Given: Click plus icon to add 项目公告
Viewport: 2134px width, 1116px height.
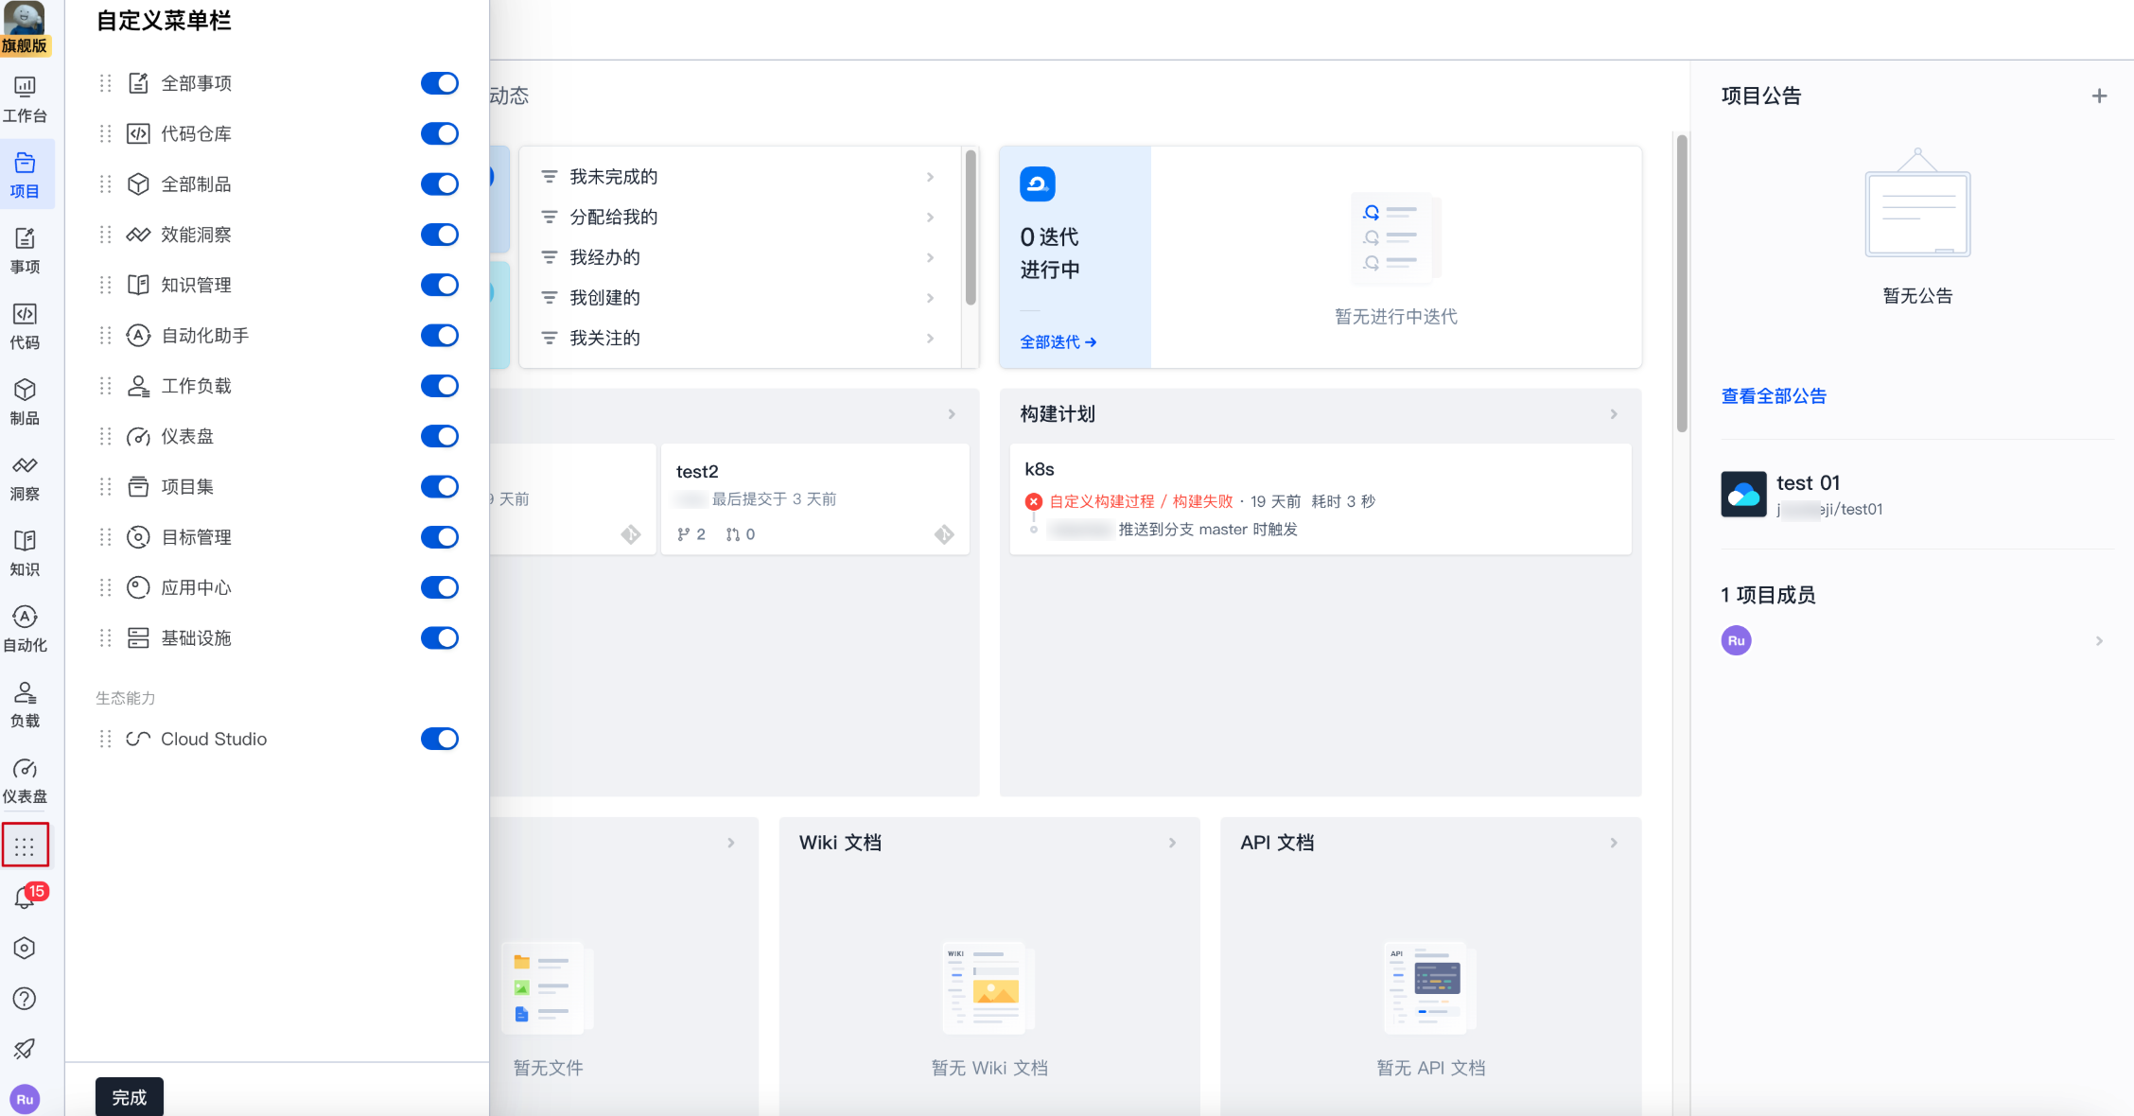Looking at the screenshot, I should [x=2099, y=96].
